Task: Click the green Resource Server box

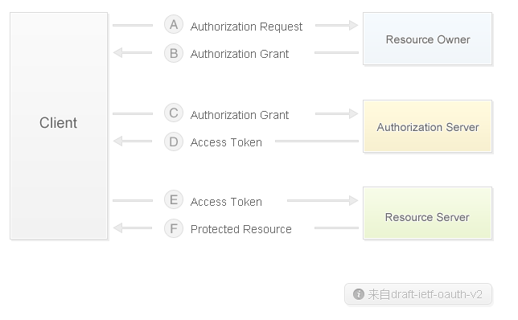Action: coord(427,213)
